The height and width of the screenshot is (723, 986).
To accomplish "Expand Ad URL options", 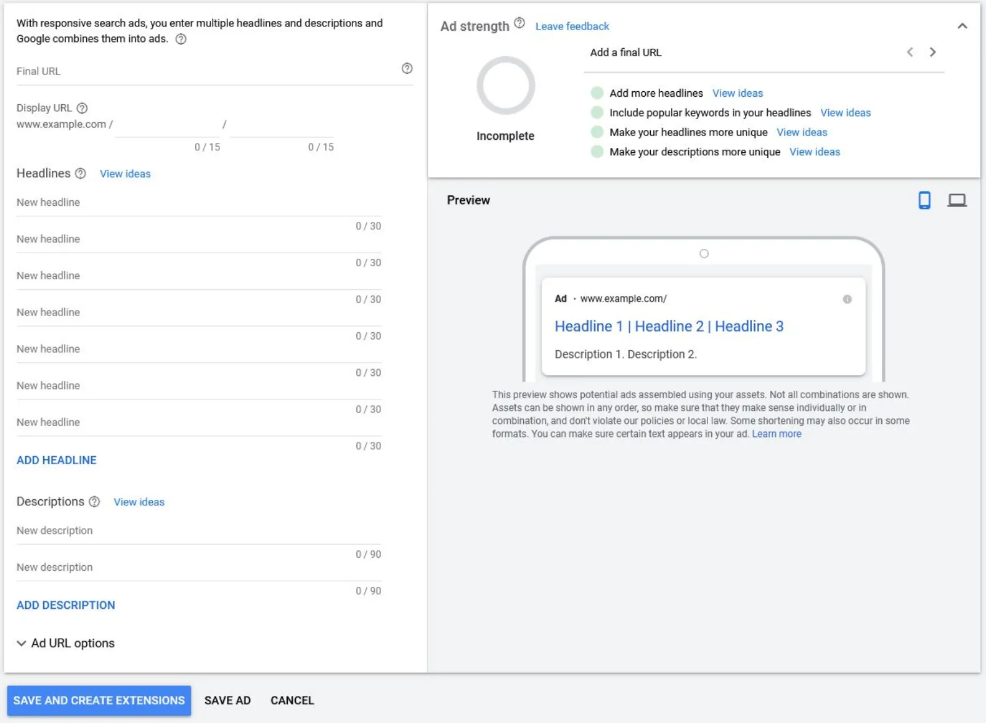I will 66,643.
